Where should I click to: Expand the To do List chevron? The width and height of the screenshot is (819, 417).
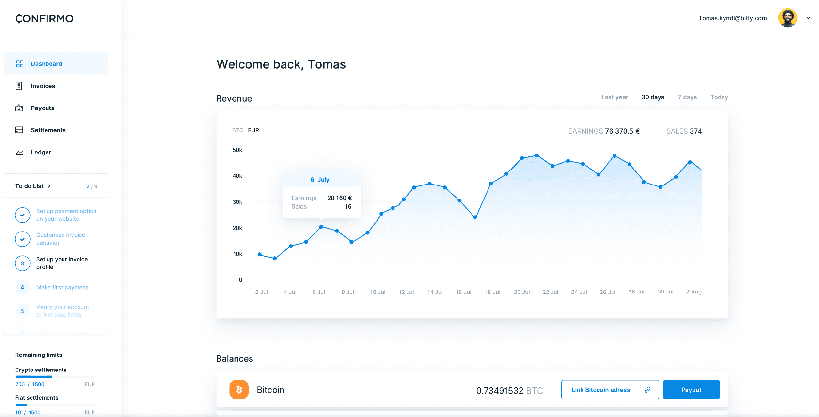[x=49, y=186]
